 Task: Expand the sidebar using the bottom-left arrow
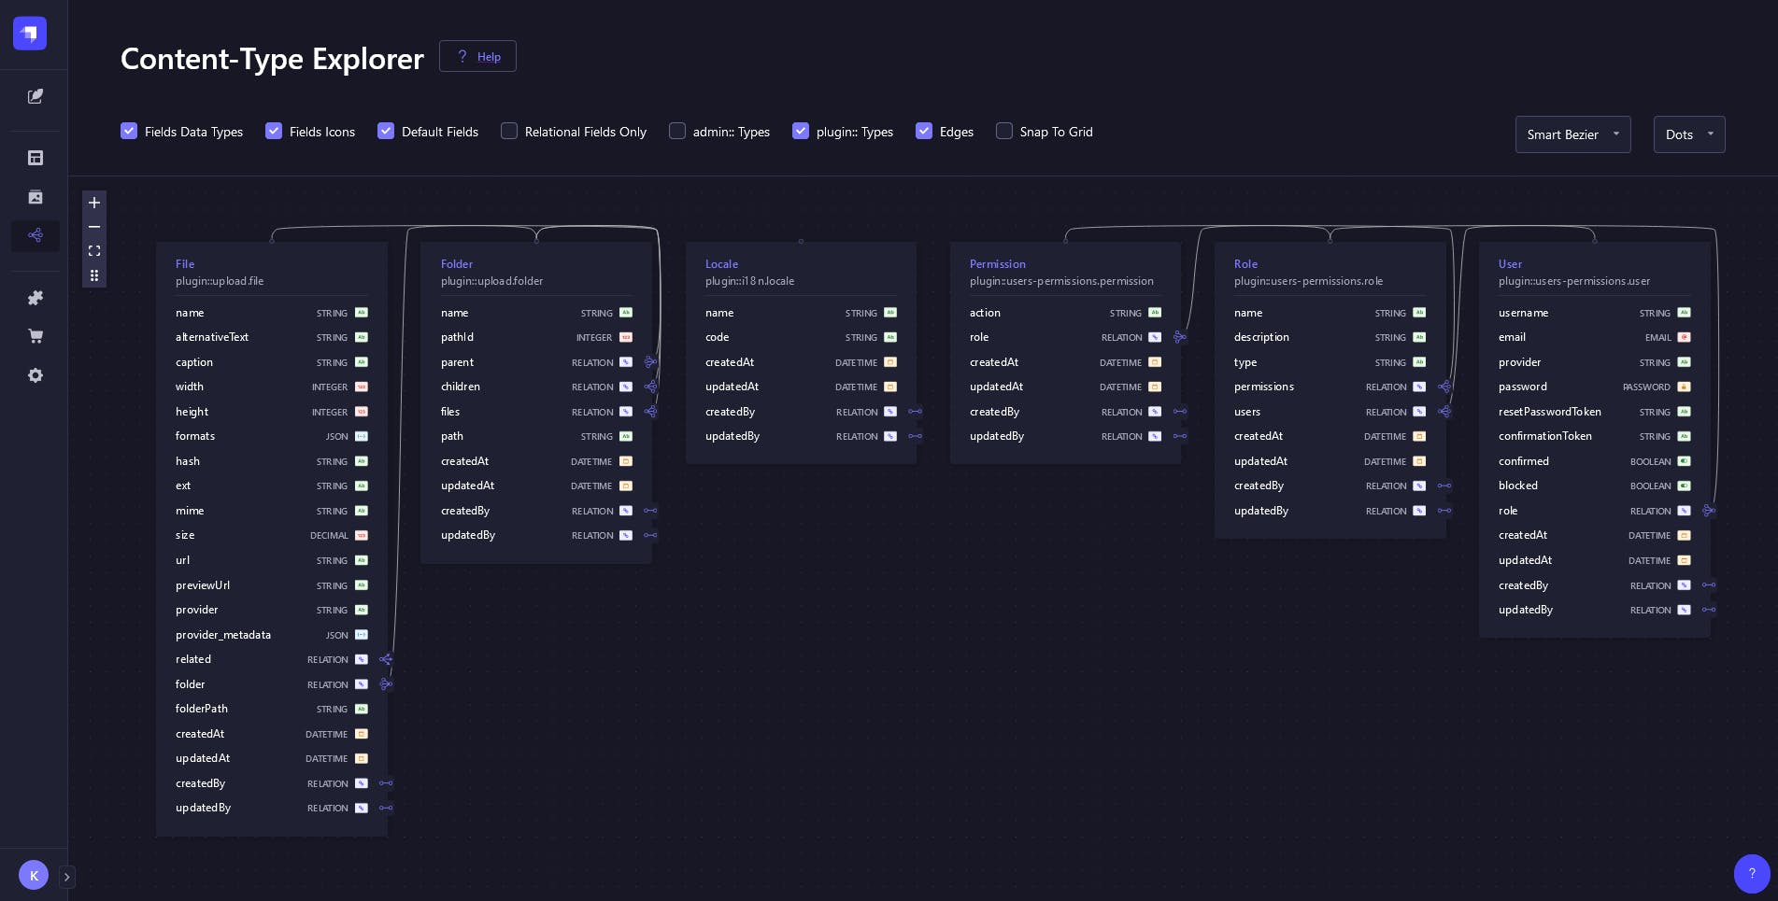pyautogui.click(x=66, y=877)
